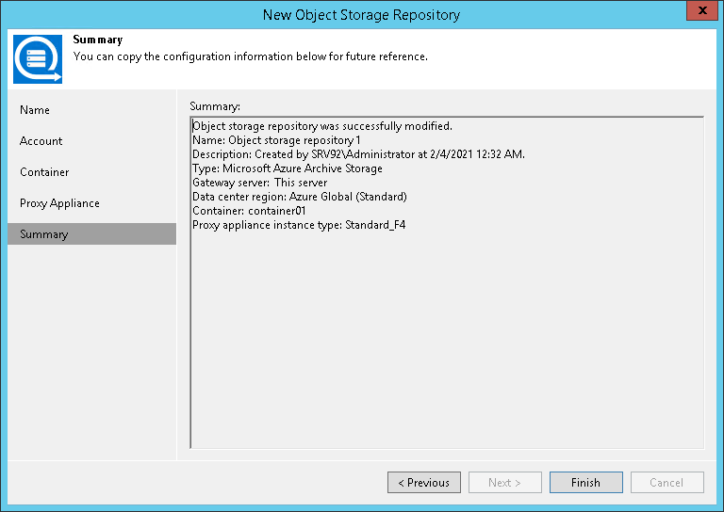Click the Proxy appliance instance type line
This screenshot has width=724, height=512.
pyautogui.click(x=299, y=225)
